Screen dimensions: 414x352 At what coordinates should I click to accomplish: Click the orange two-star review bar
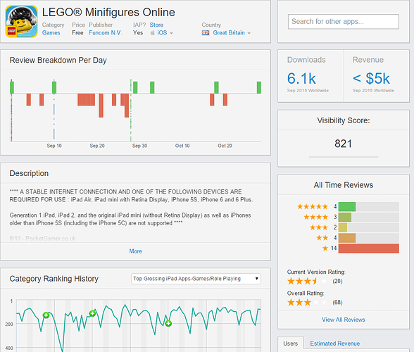tap(347, 238)
